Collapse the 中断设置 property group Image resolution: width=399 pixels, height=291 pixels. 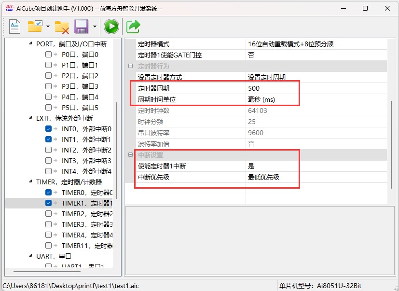coord(131,154)
